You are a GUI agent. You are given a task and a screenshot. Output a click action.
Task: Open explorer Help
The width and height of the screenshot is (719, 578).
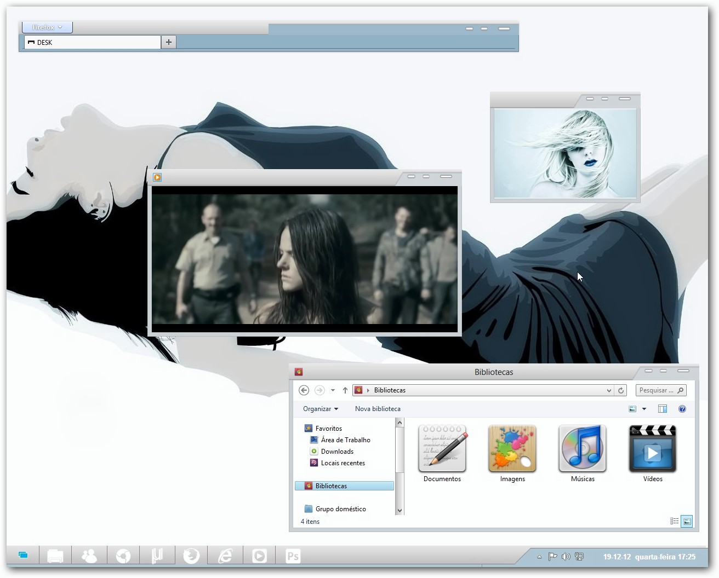point(682,409)
